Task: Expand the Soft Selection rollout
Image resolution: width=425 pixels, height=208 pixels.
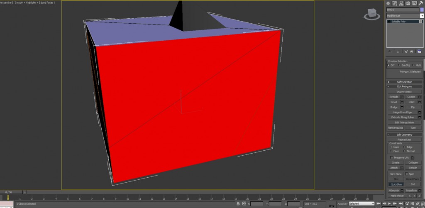Action: click(404, 82)
